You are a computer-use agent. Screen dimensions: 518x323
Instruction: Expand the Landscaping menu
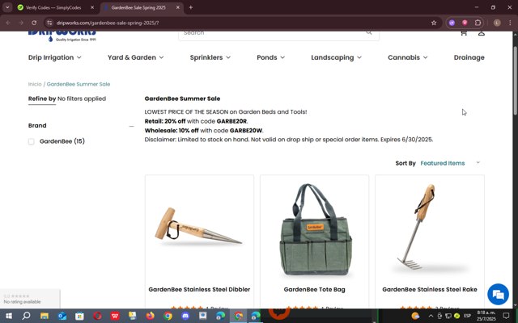click(337, 57)
